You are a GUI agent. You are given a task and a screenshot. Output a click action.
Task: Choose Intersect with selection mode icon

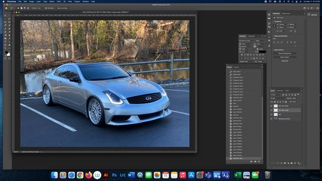click(28, 8)
